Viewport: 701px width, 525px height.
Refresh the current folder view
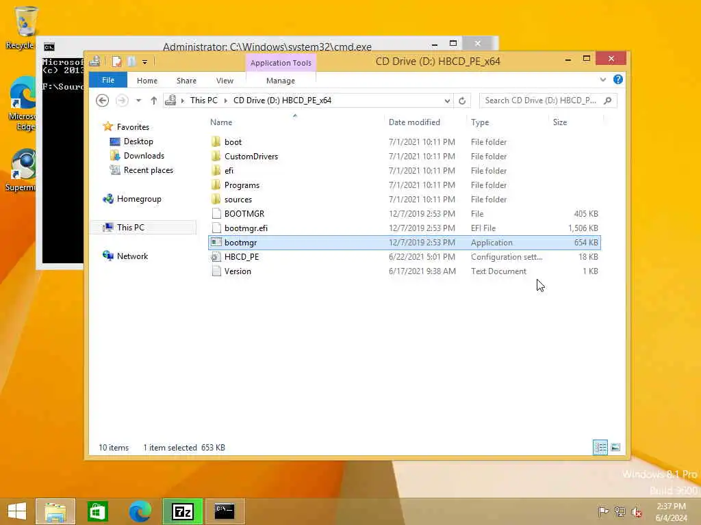tap(462, 100)
